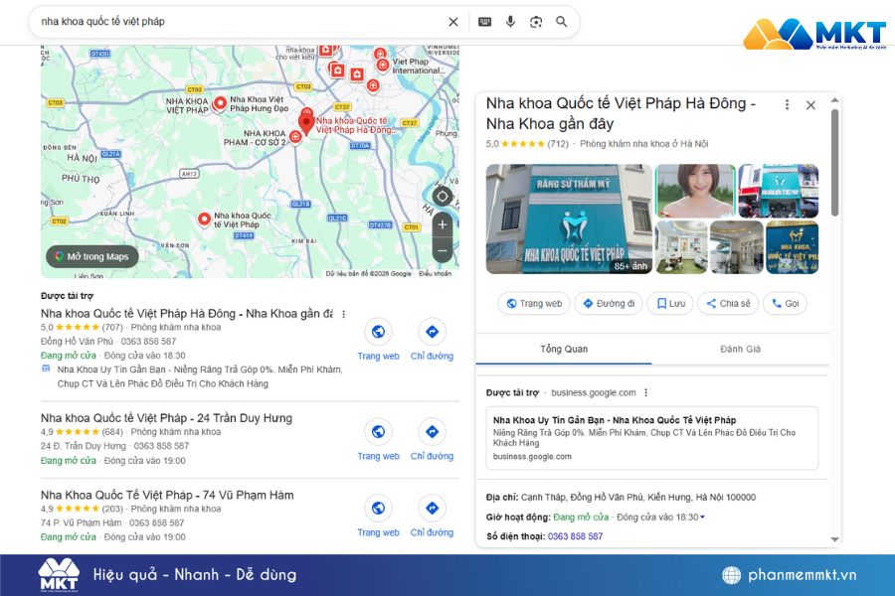895x596 pixels.
Task: Click the southern Nha khoa Quốc tế Việt Pháp pin
Action: point(204,219)
